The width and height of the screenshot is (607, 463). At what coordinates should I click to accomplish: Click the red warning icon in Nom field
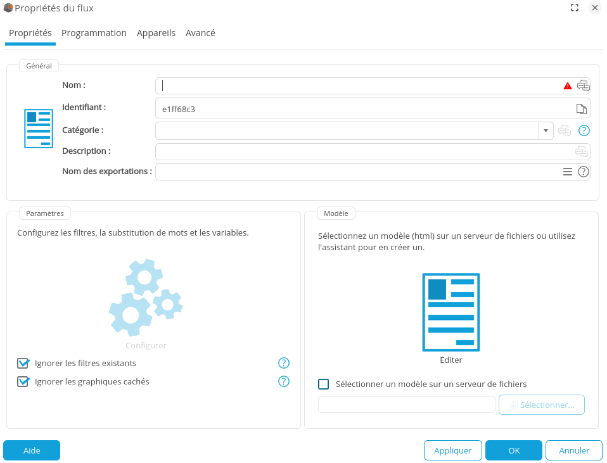point(568,86)
